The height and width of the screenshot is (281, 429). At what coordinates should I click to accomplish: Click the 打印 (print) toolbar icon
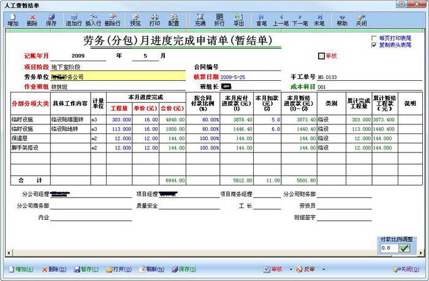[x=154, y=20]
